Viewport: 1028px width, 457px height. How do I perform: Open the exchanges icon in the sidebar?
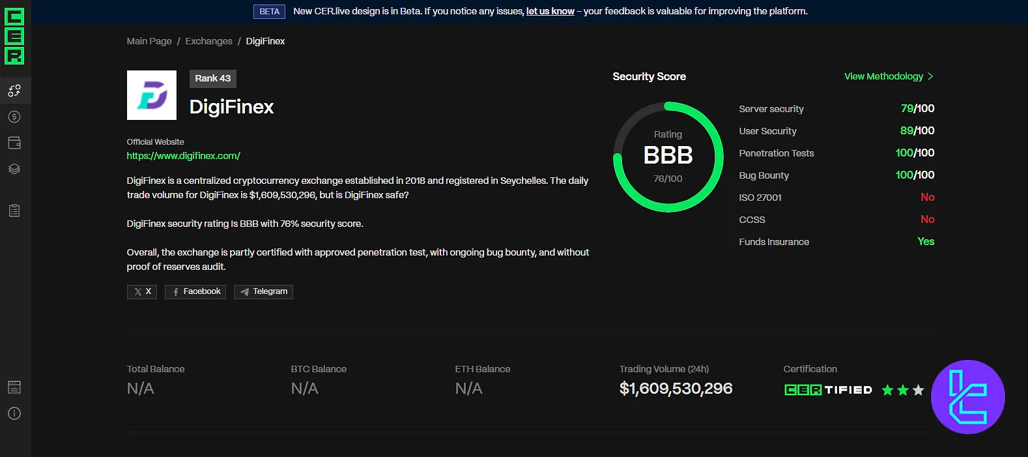(x=14, y=91)
